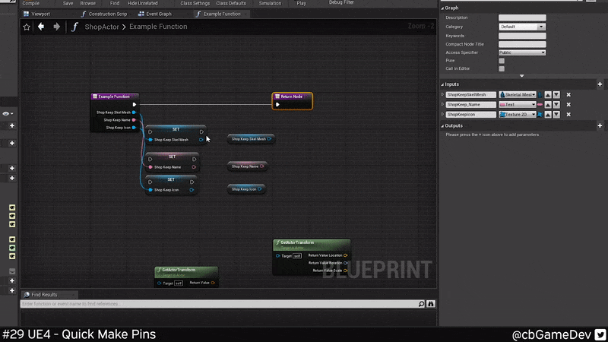Enable the Pure checkbox

[x=502, y=61]
